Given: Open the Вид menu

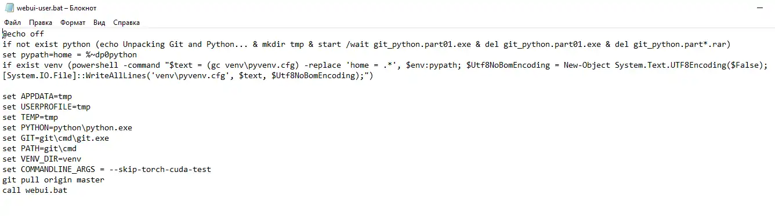Looking at the screenshot, I should coord(99,23).
